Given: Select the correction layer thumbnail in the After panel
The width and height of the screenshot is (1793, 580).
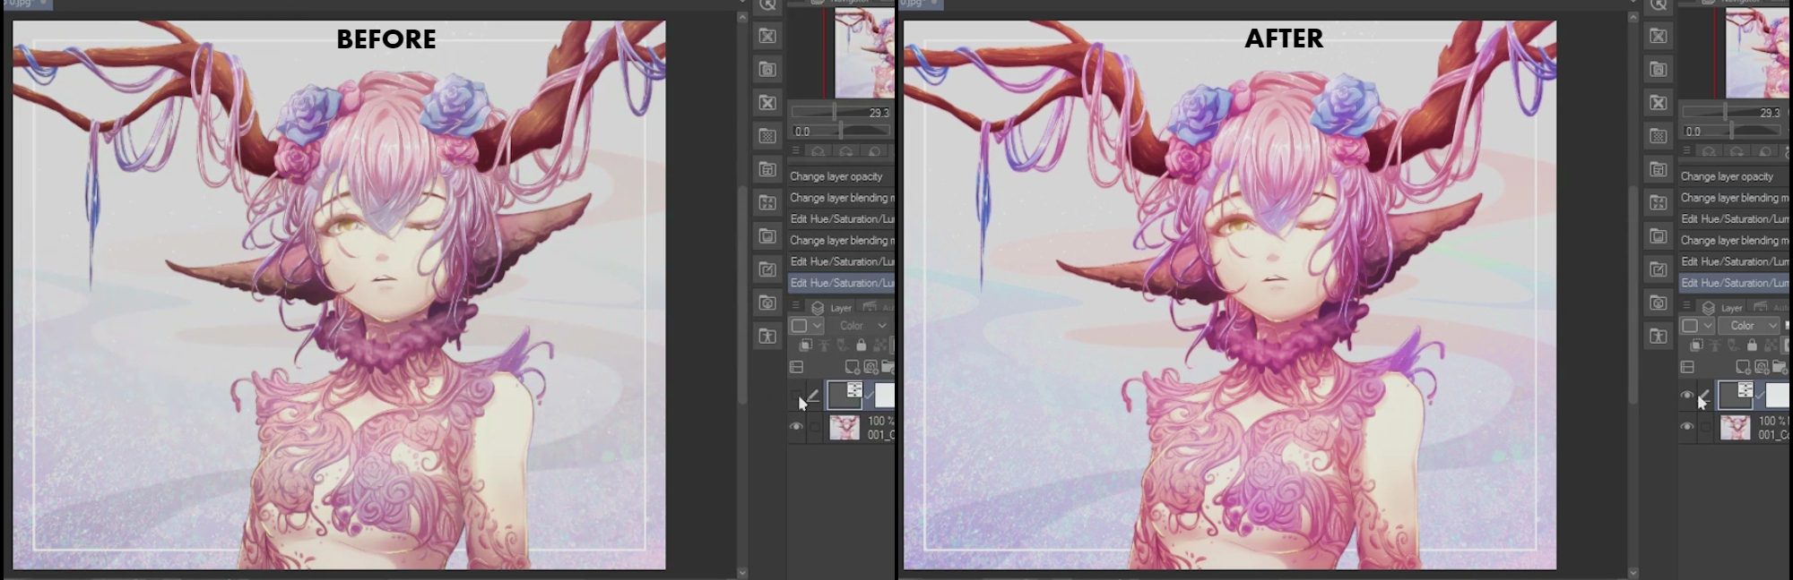Looking at the screenshot, I should (x=1736, y=395).
